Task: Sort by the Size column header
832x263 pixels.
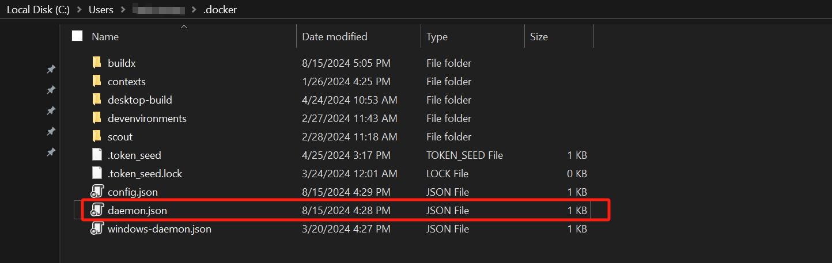Action: (539, 36)
